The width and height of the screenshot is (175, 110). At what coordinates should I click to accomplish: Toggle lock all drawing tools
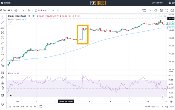click(x=3, y=83)
